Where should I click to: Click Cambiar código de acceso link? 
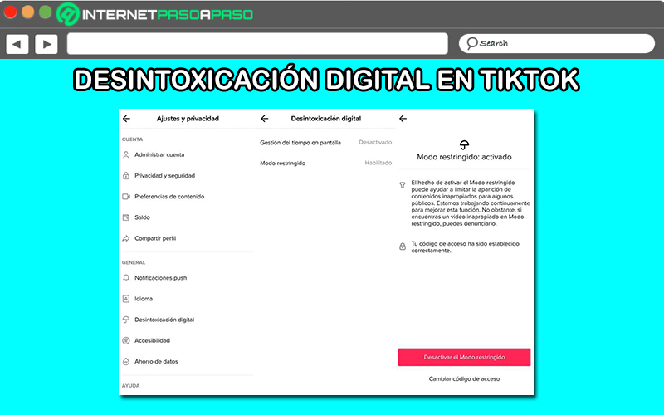tap(464, 379)
